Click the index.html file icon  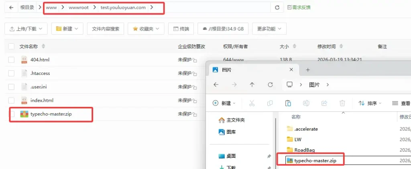(x=24, y=100)
